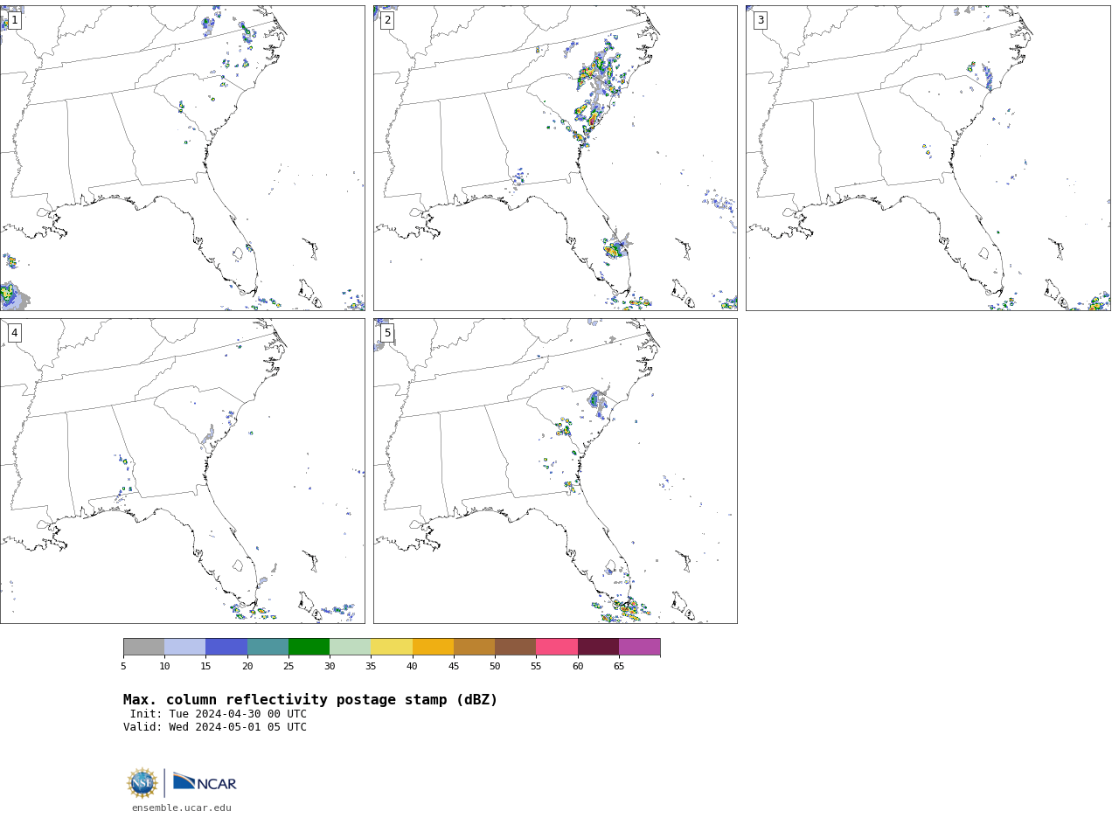Select the dark green 25-30 dBZ swatch

pyautogui.click(x=309, y=647)
